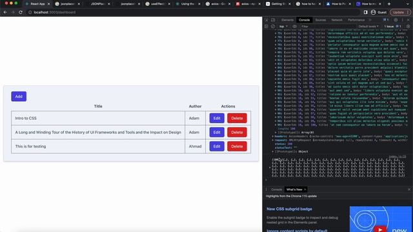Switch to the drawer Console tab
This screenshot has width=413, height=232.
point(276,189)
